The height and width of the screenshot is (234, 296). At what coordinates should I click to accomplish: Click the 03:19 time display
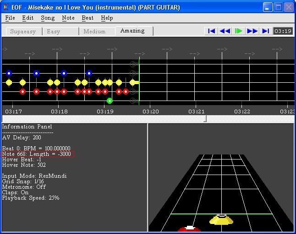coord(283,31)
